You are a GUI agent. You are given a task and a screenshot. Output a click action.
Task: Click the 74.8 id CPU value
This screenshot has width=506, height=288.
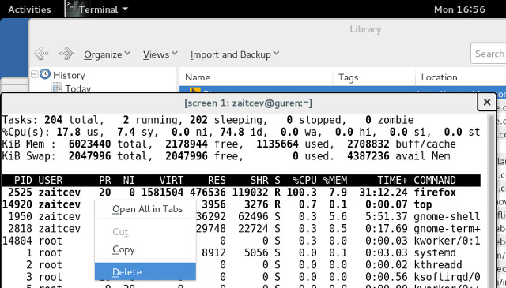tap(232, 132)
